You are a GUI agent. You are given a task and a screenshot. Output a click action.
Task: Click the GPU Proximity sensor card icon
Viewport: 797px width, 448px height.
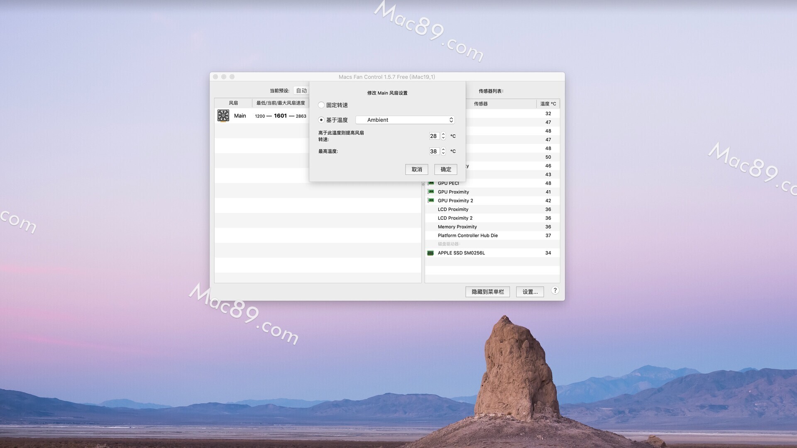tap(431, 192)
